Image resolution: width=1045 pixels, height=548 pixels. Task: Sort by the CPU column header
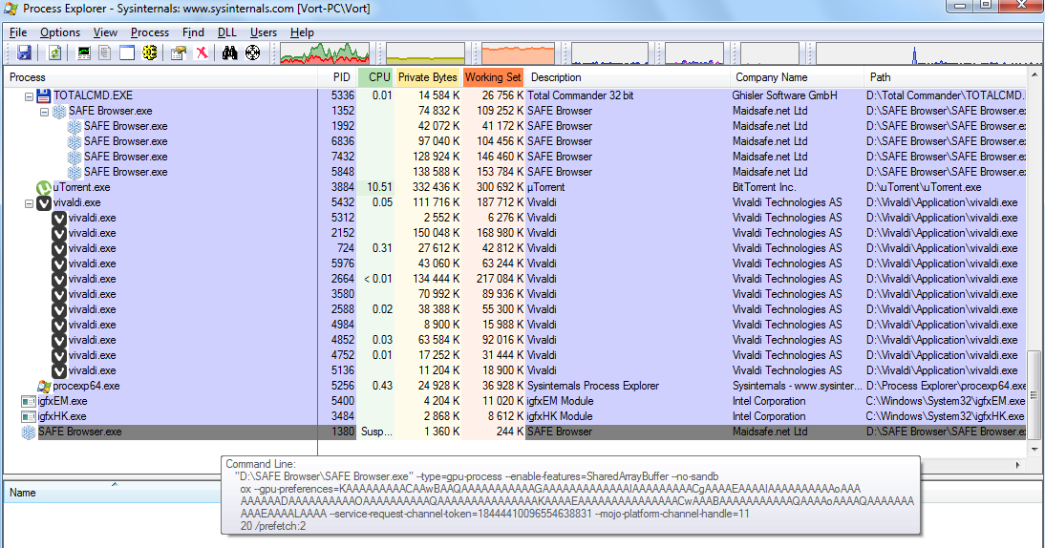(376, 77)
